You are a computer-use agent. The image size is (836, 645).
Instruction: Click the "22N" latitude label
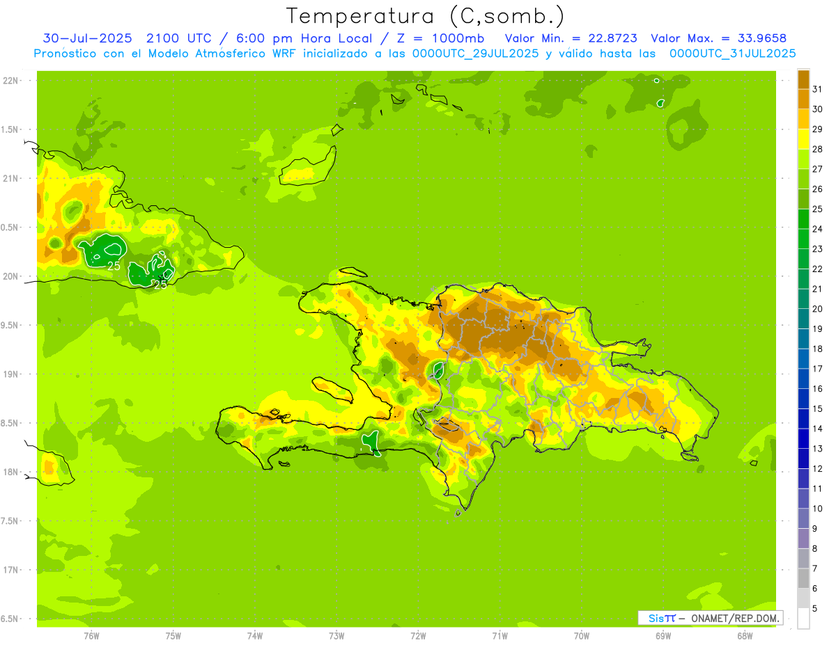(10, 80)
